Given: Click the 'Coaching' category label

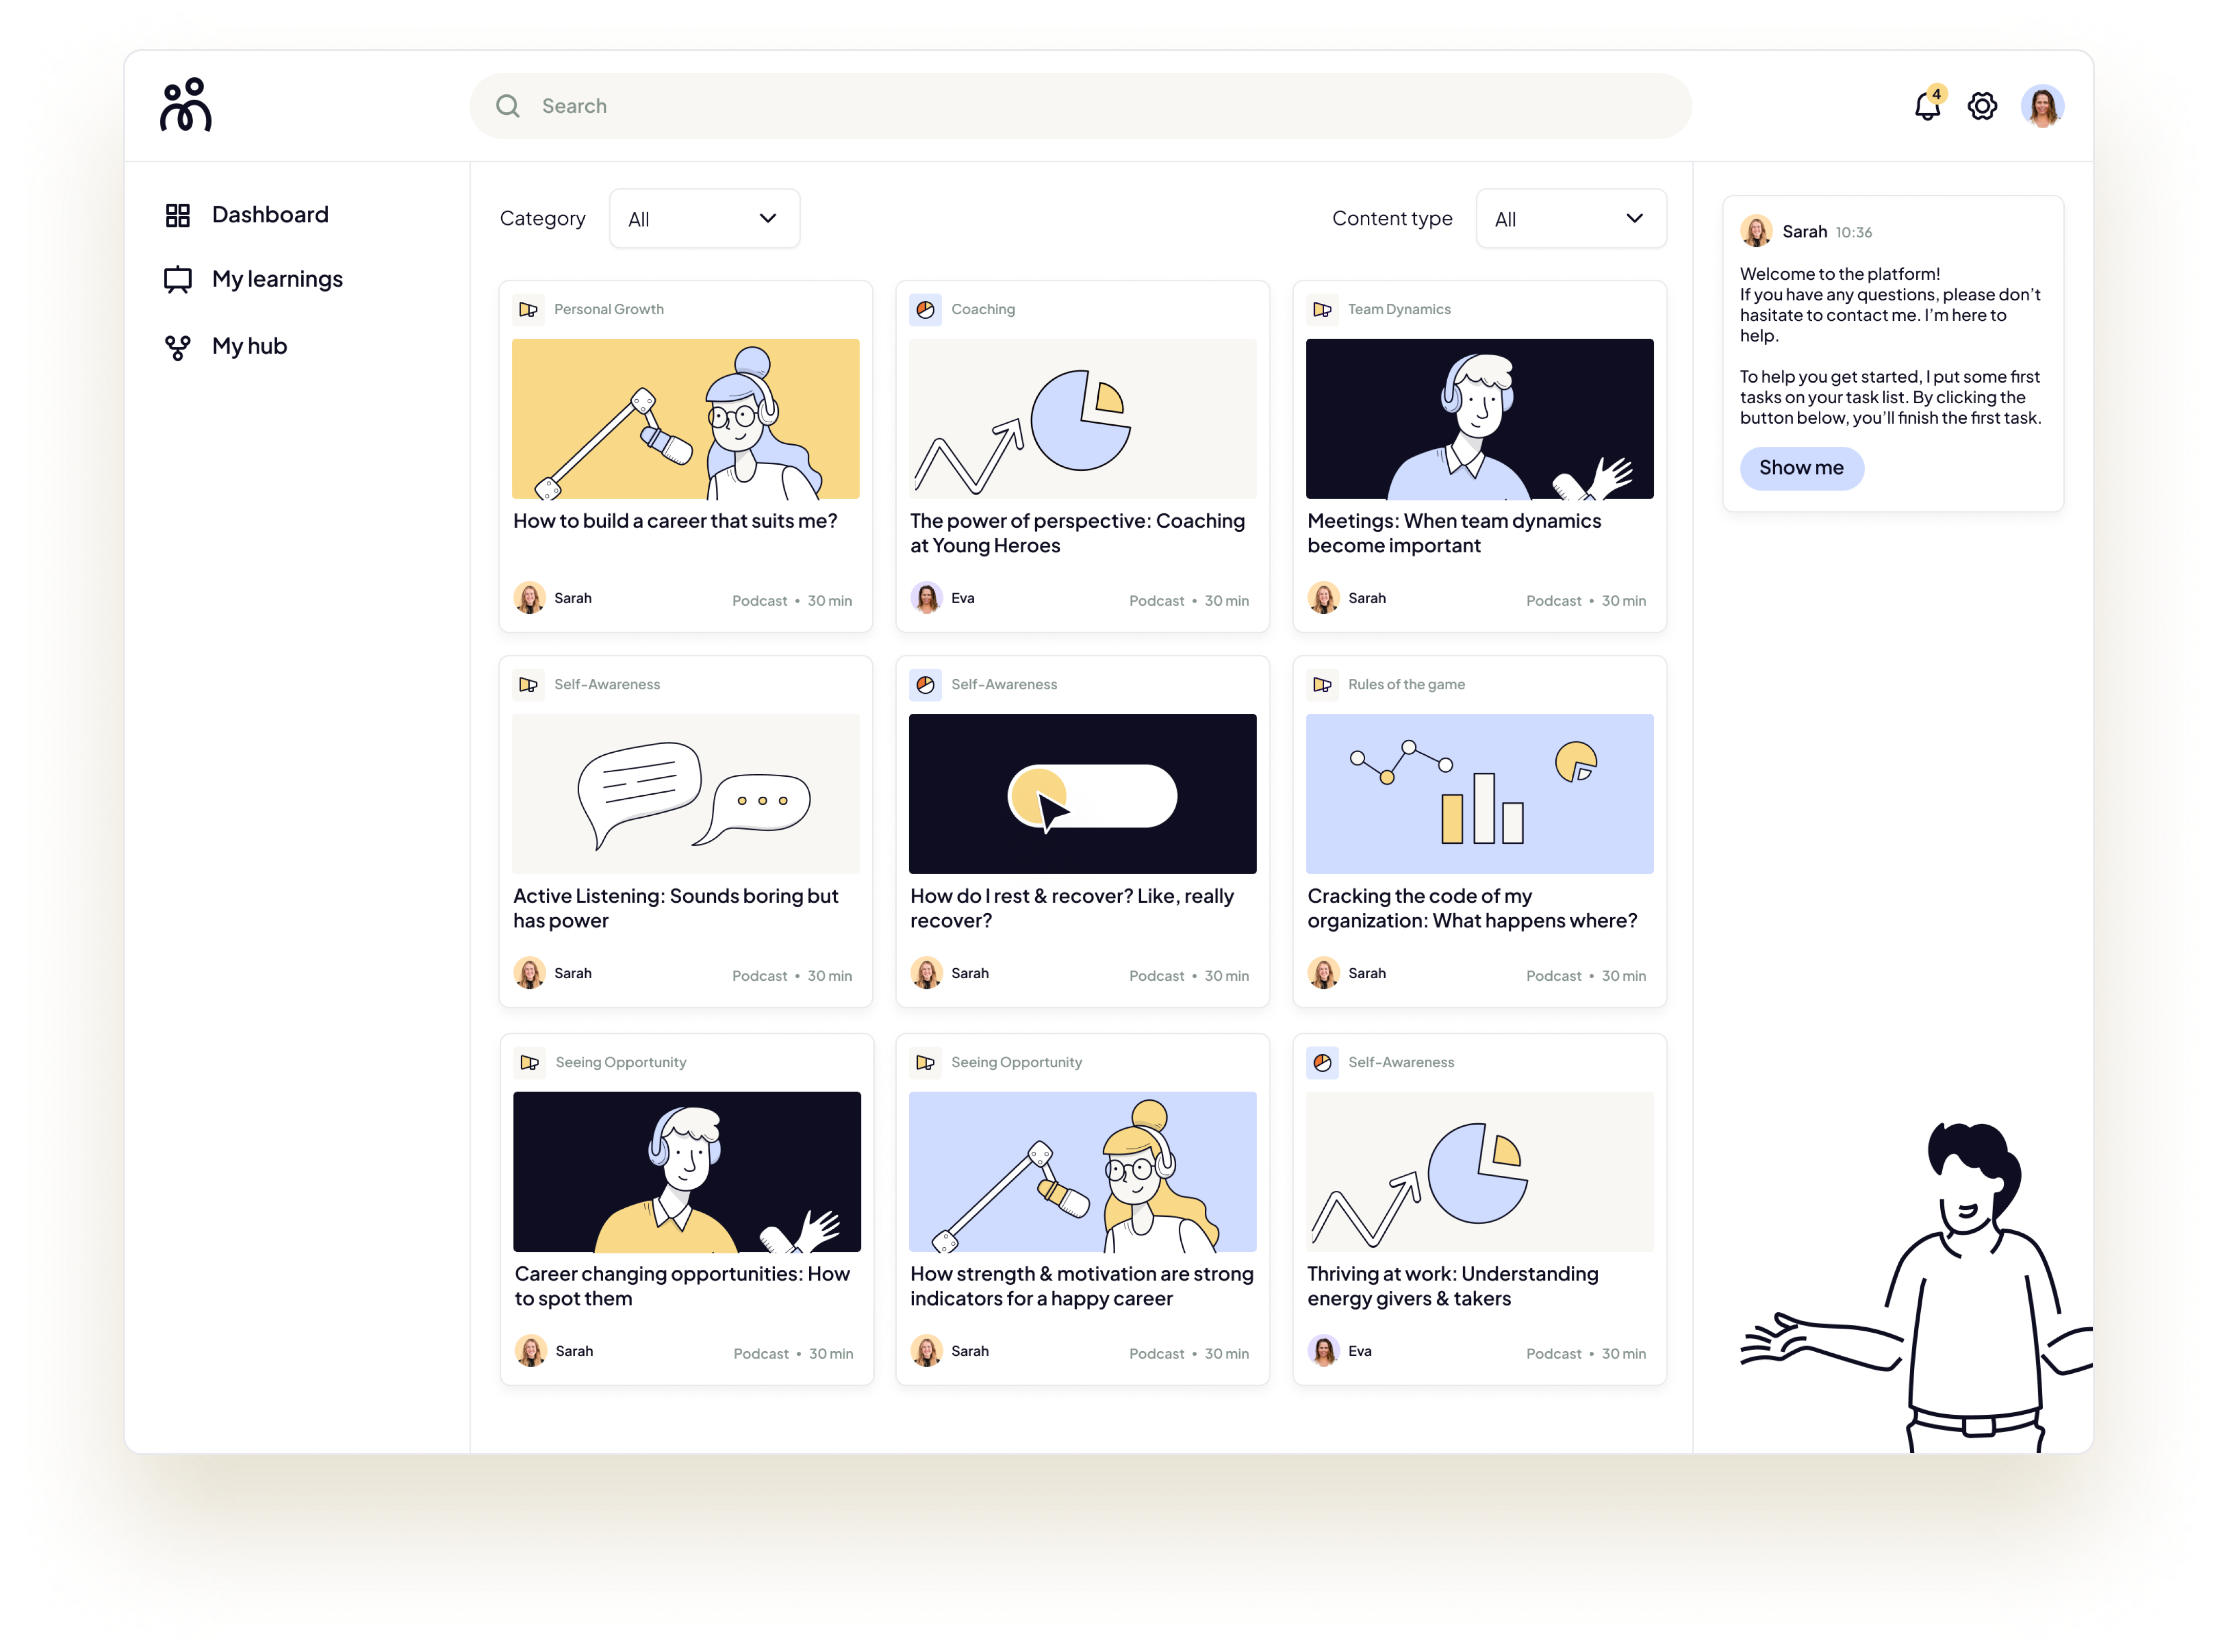Looking at the screenshot, I should click(983, 310).
